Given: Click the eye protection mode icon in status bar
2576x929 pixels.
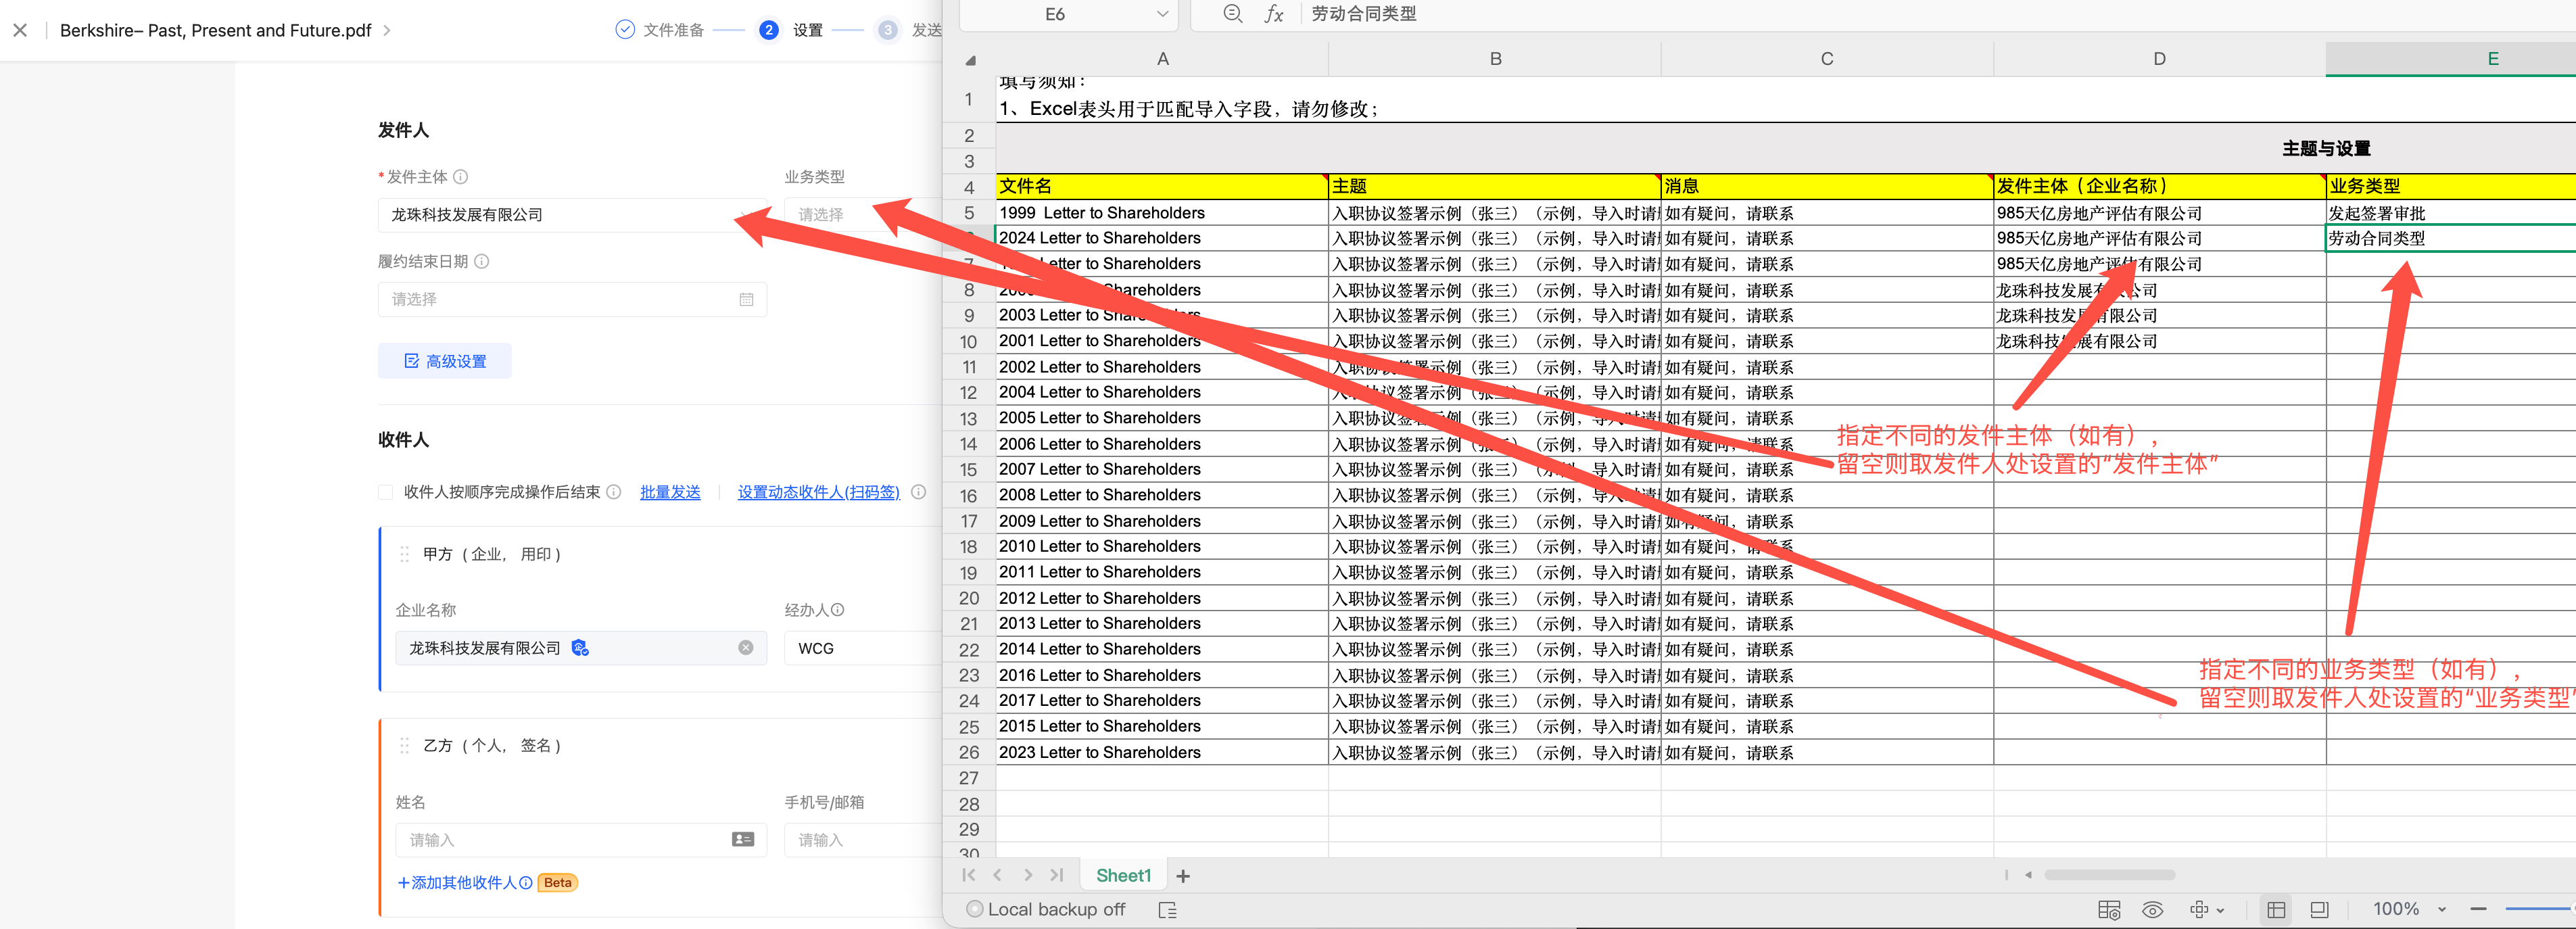Looking at the screenshot, I should 2152,910.
